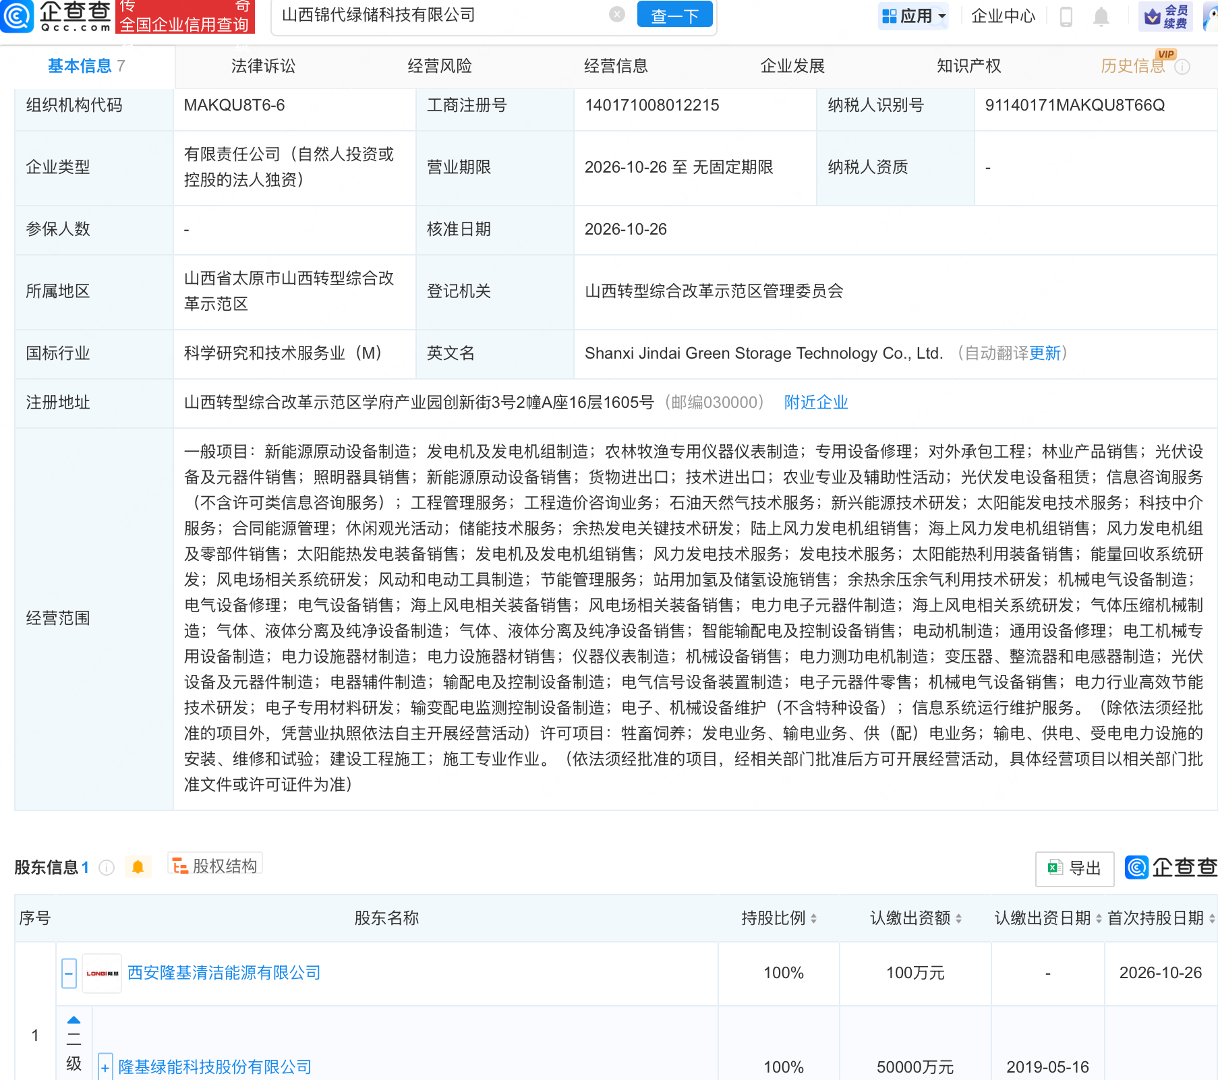1218x1080 pixels.
Task: Click the orange bell alert for 股东信息
Action: pos(138,867)
